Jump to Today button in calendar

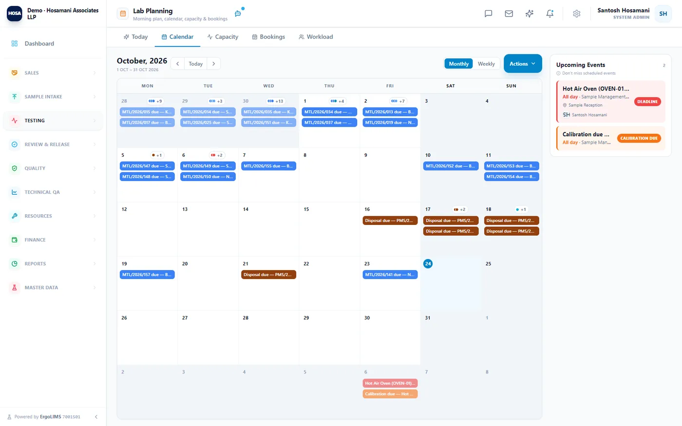coord(195,64)
